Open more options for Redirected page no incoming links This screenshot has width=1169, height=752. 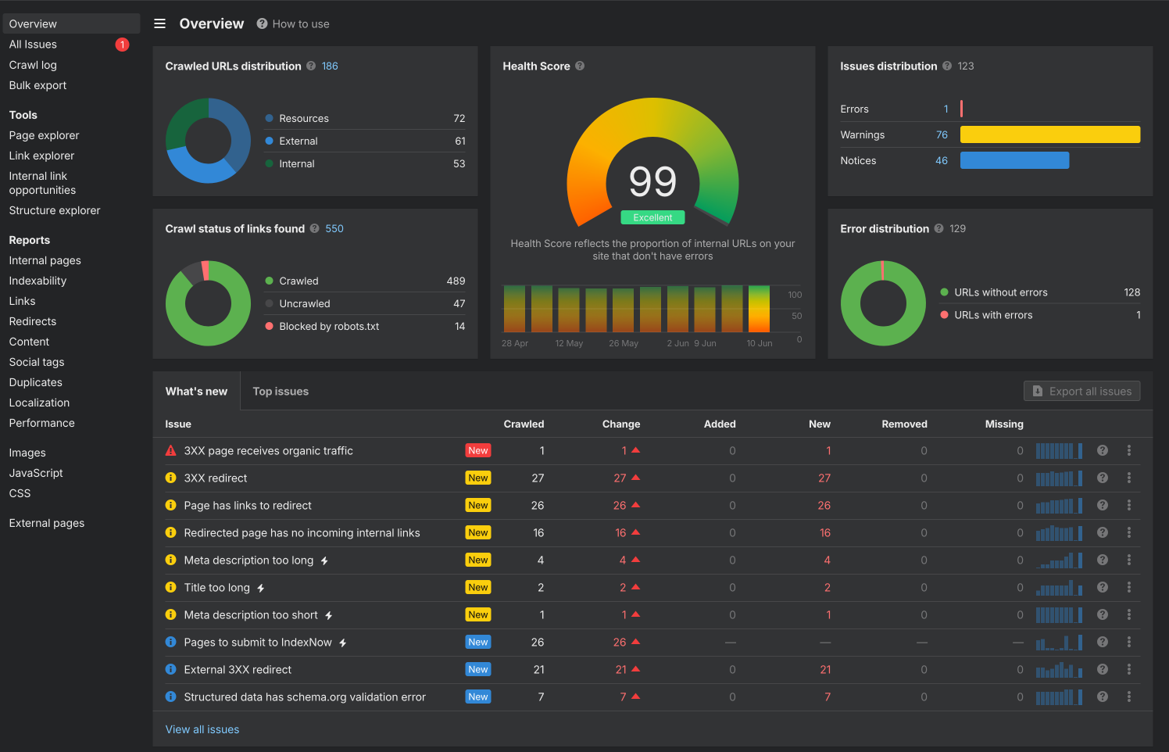pos(1129,532)
